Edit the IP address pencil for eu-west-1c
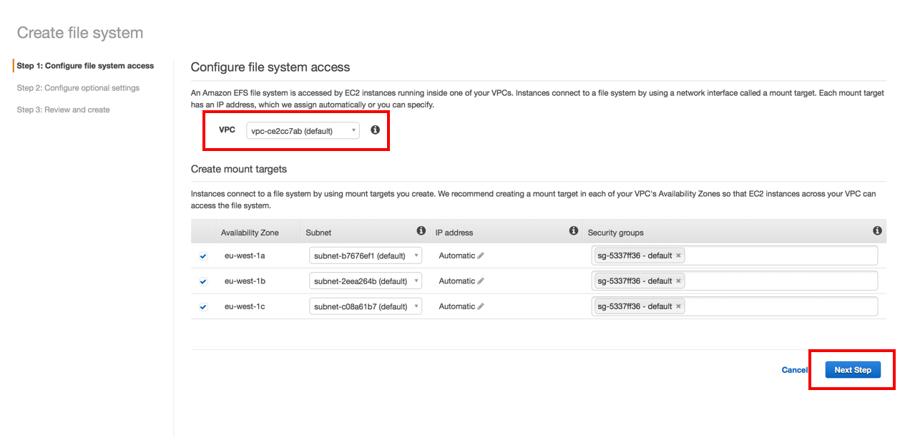The width and height of the screenshot is (915, 443). click(x=481, y=307)
